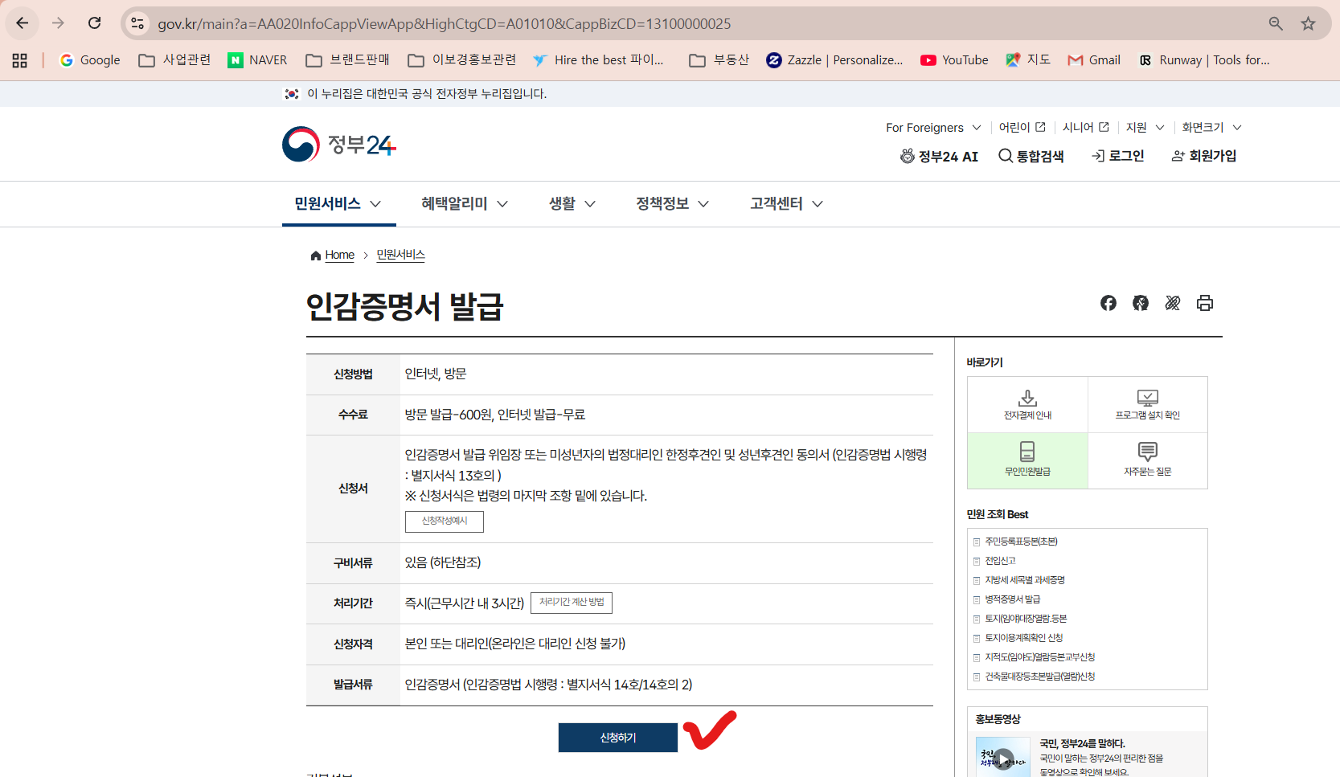Expand the 지원 dropdown
Viewport: 1340px width, 777px height.
1143,127
